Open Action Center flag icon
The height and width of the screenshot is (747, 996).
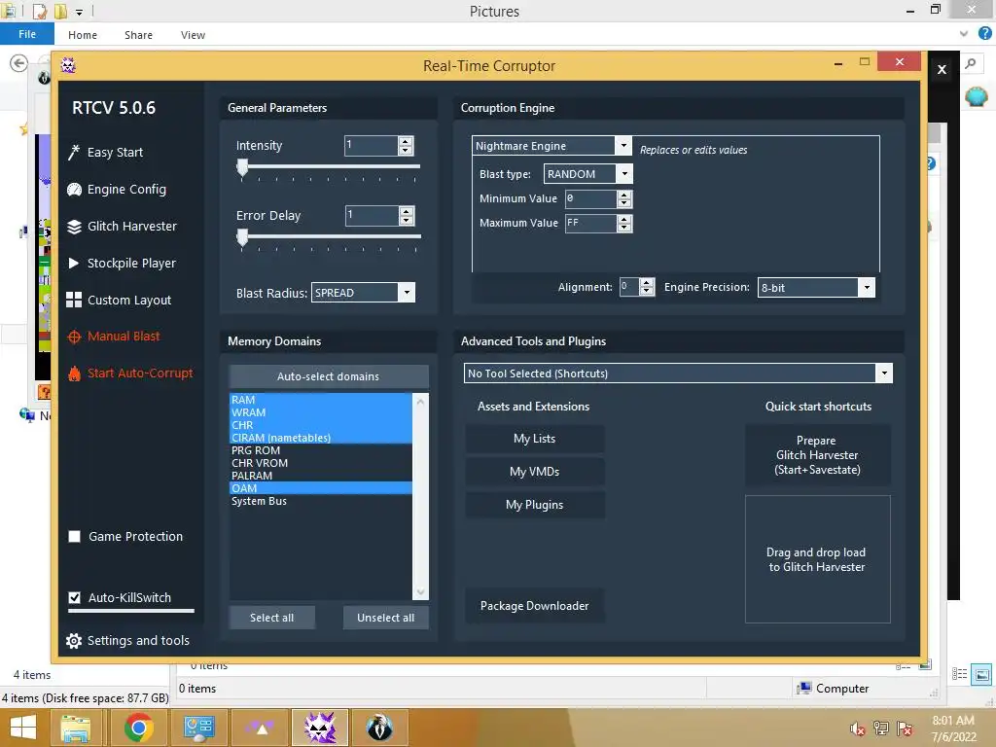coord(905,729)
